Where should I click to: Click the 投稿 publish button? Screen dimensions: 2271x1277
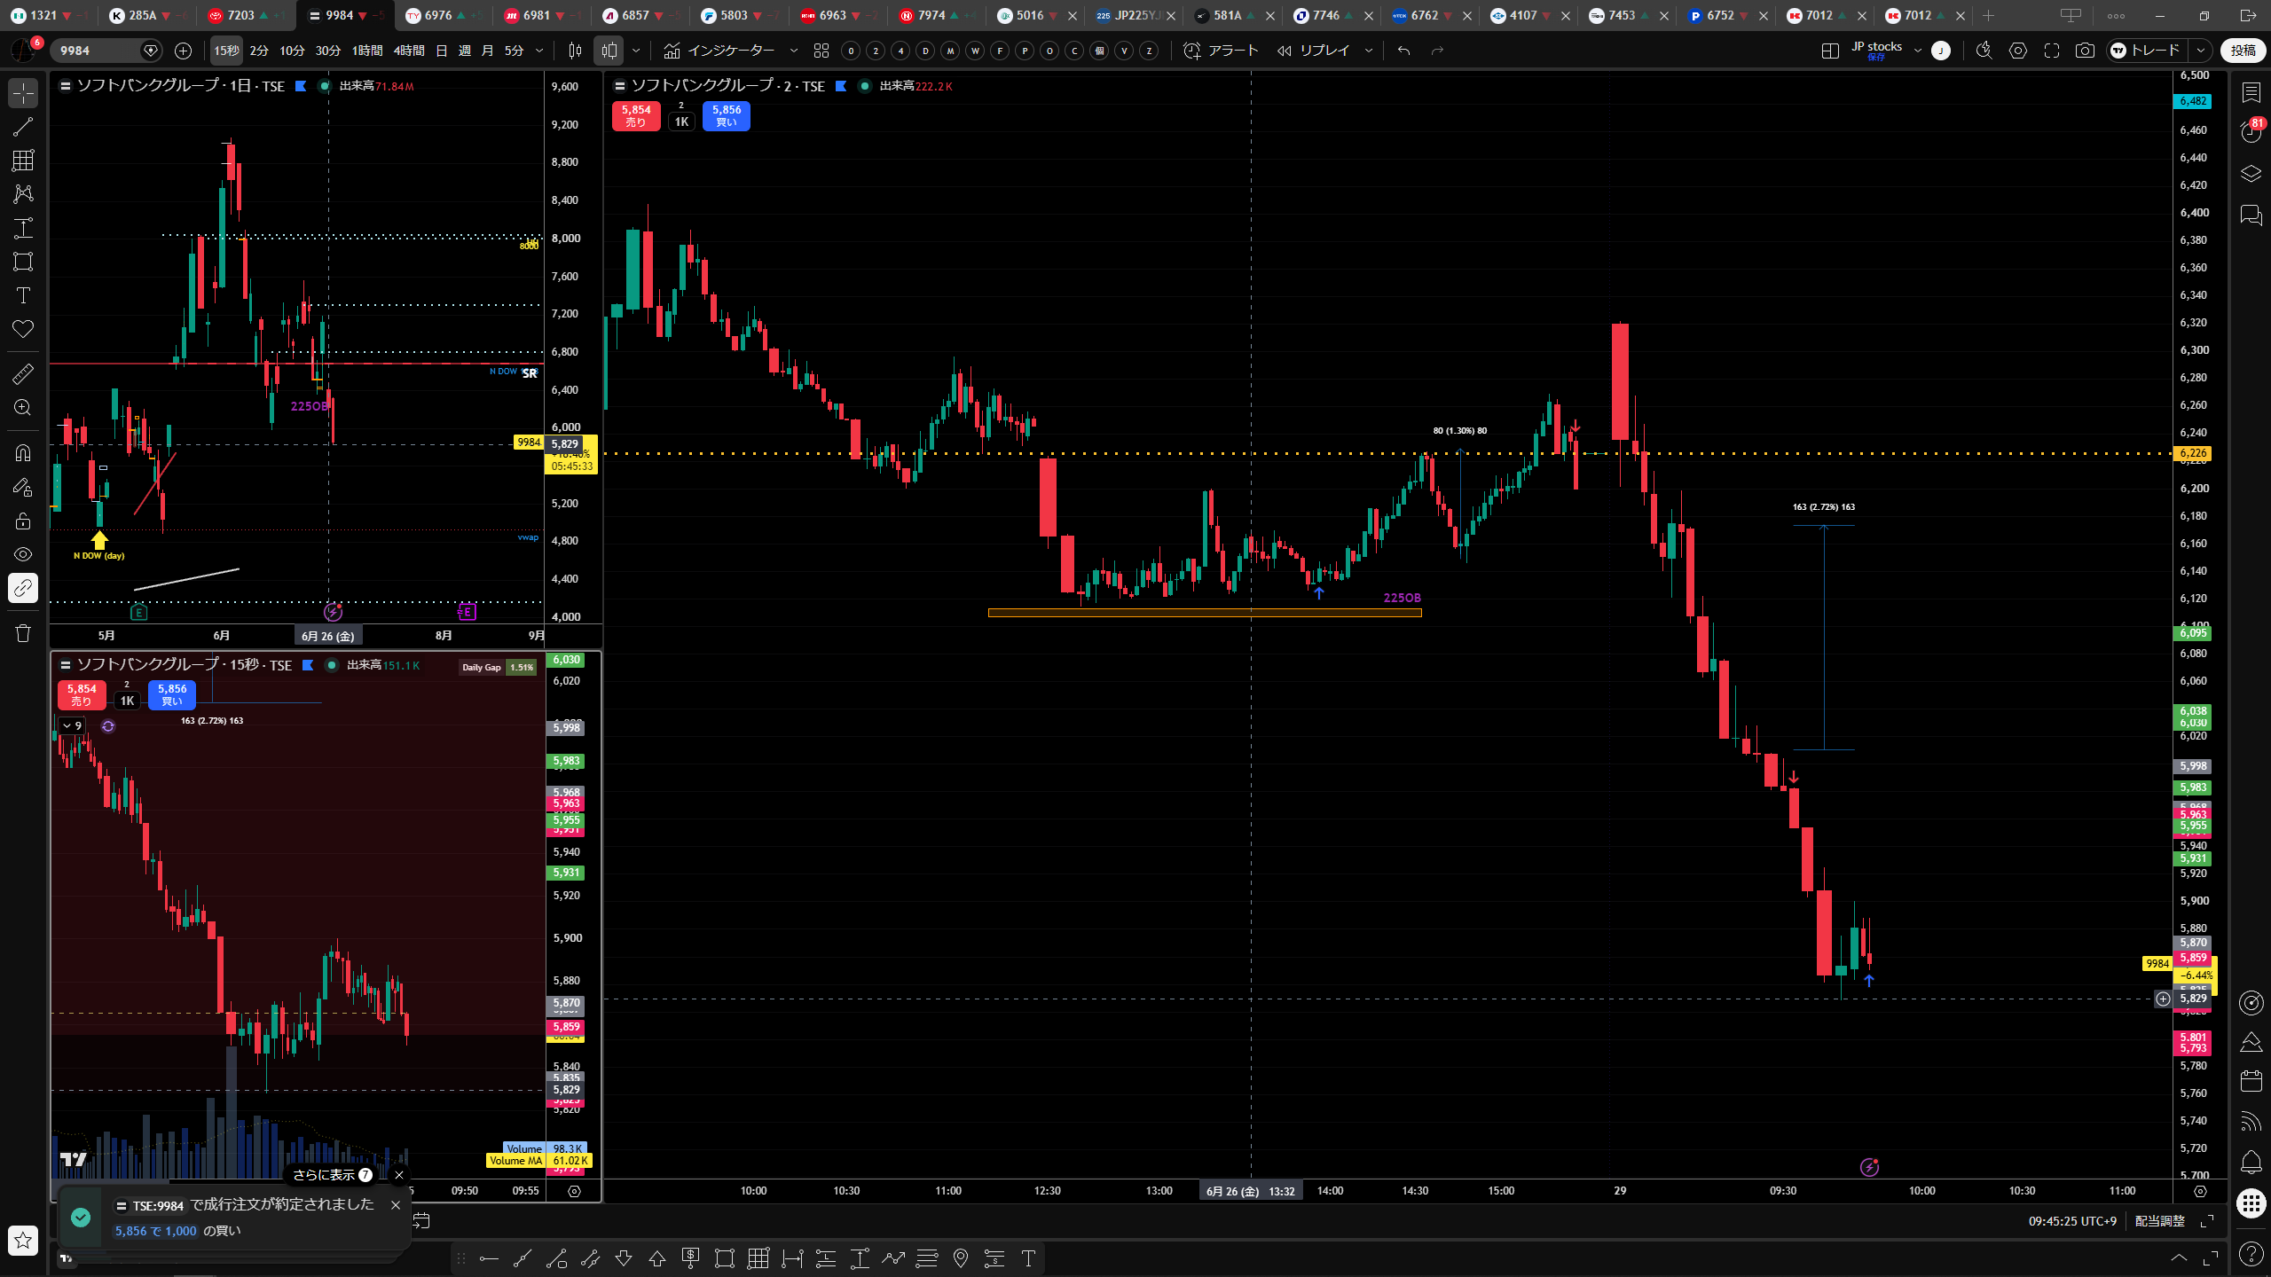(x=2243, y=51)
